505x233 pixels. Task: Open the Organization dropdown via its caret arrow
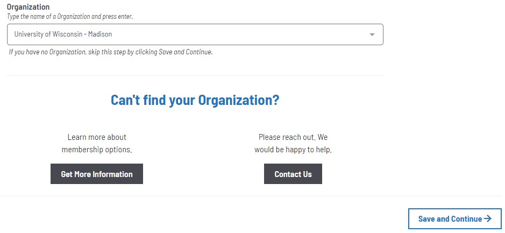pyautogui.click(x=372, y=34)
